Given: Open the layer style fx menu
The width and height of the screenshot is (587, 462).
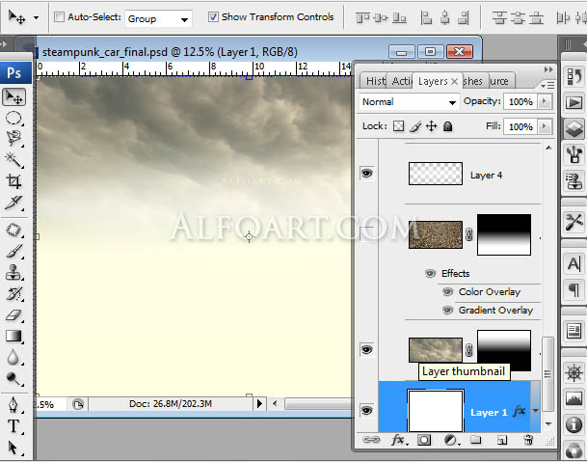Looking at the screenshot, I should [x=398, y=440].
